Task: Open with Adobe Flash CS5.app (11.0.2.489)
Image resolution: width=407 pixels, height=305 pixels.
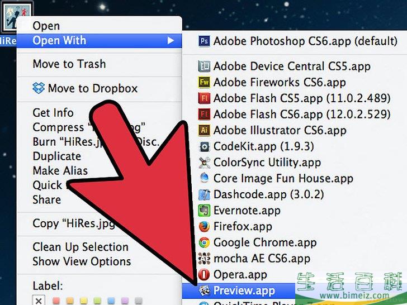Action: click(295, 98)
